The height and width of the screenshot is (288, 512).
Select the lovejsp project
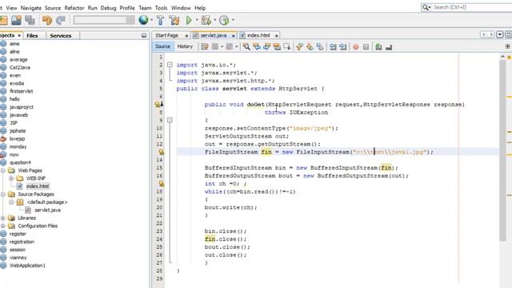click(x=17, y=138)
